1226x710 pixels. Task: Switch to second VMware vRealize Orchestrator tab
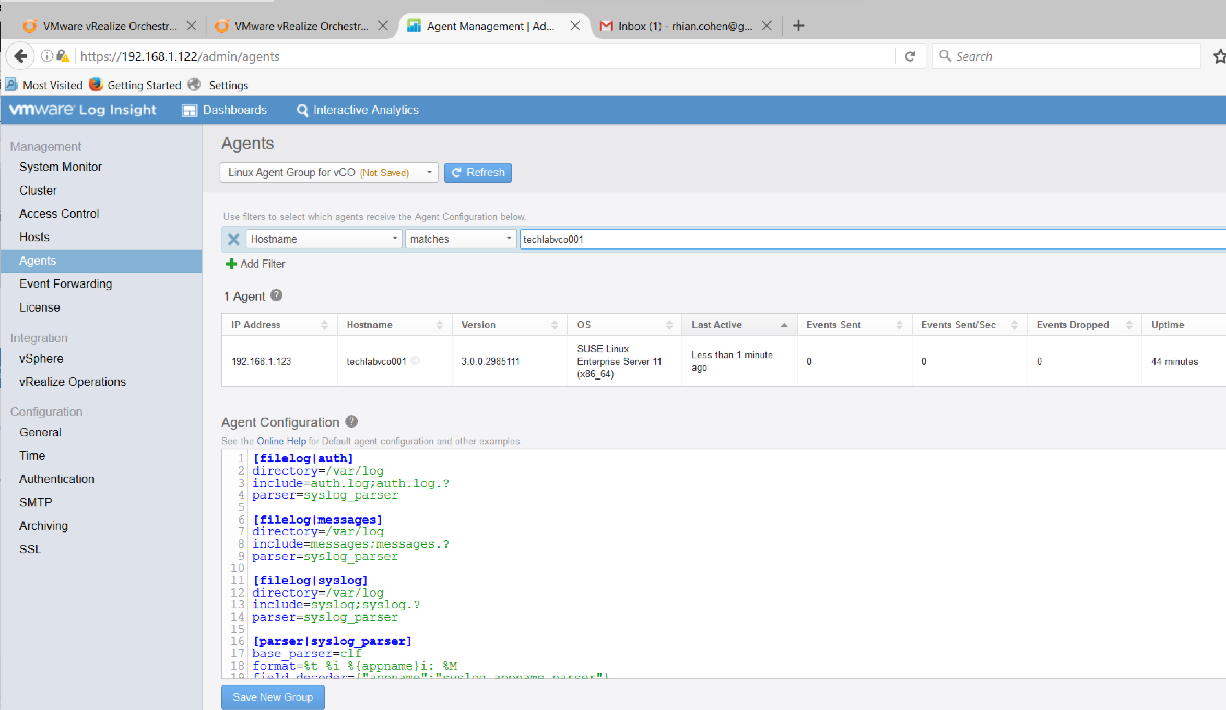(x=301, y=26)
